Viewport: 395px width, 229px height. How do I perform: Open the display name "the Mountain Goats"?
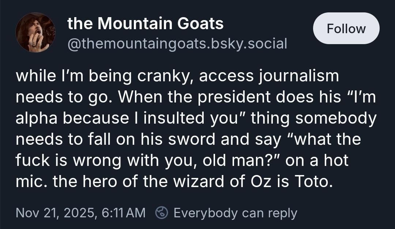145,24
